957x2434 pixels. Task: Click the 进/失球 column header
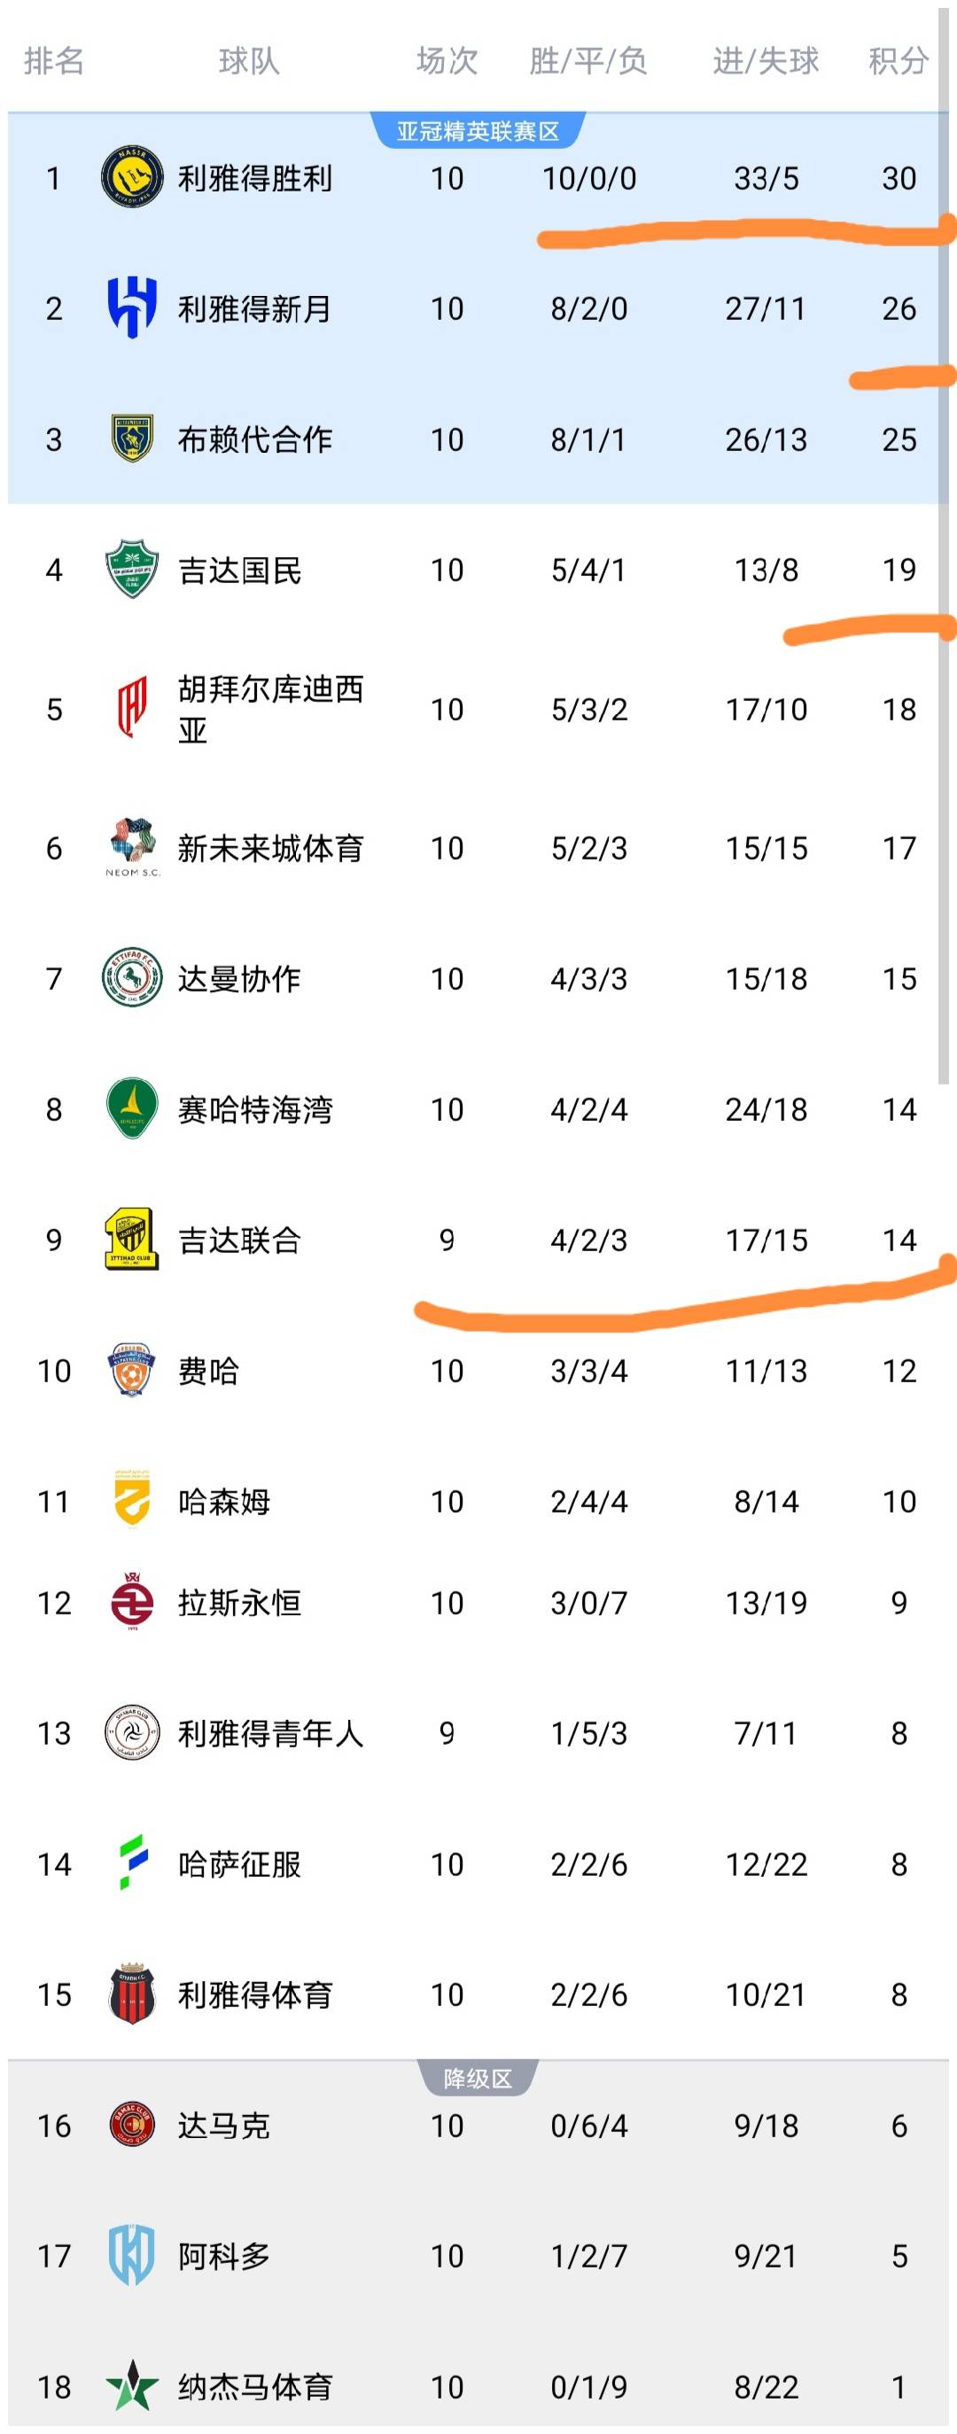(766, 61)
